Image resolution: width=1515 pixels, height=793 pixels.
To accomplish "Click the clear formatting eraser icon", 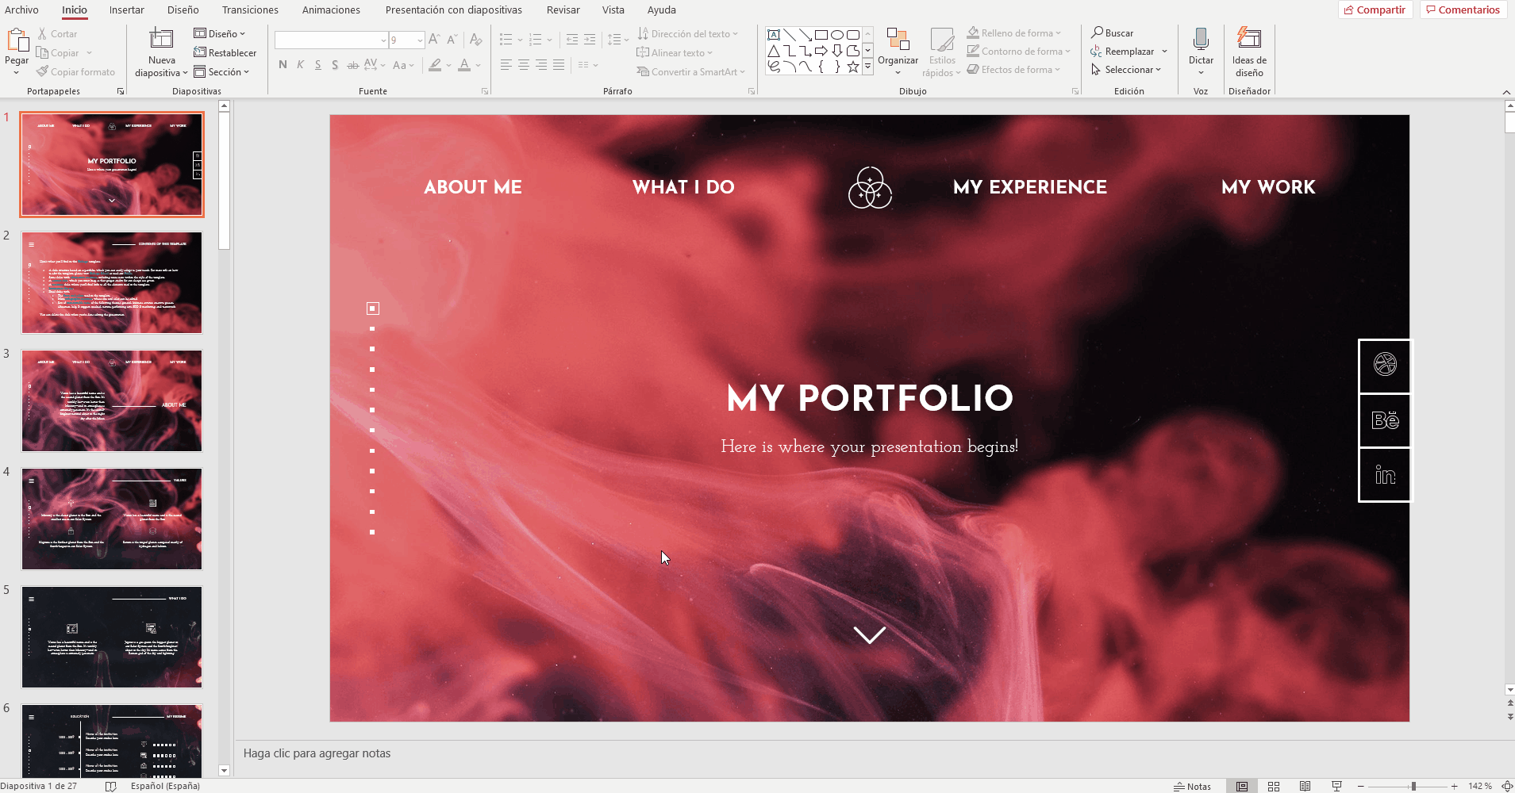I will [x=475, y=39].
